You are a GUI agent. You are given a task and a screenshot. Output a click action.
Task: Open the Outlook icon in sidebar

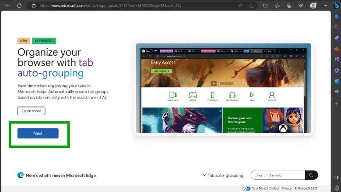337,81
